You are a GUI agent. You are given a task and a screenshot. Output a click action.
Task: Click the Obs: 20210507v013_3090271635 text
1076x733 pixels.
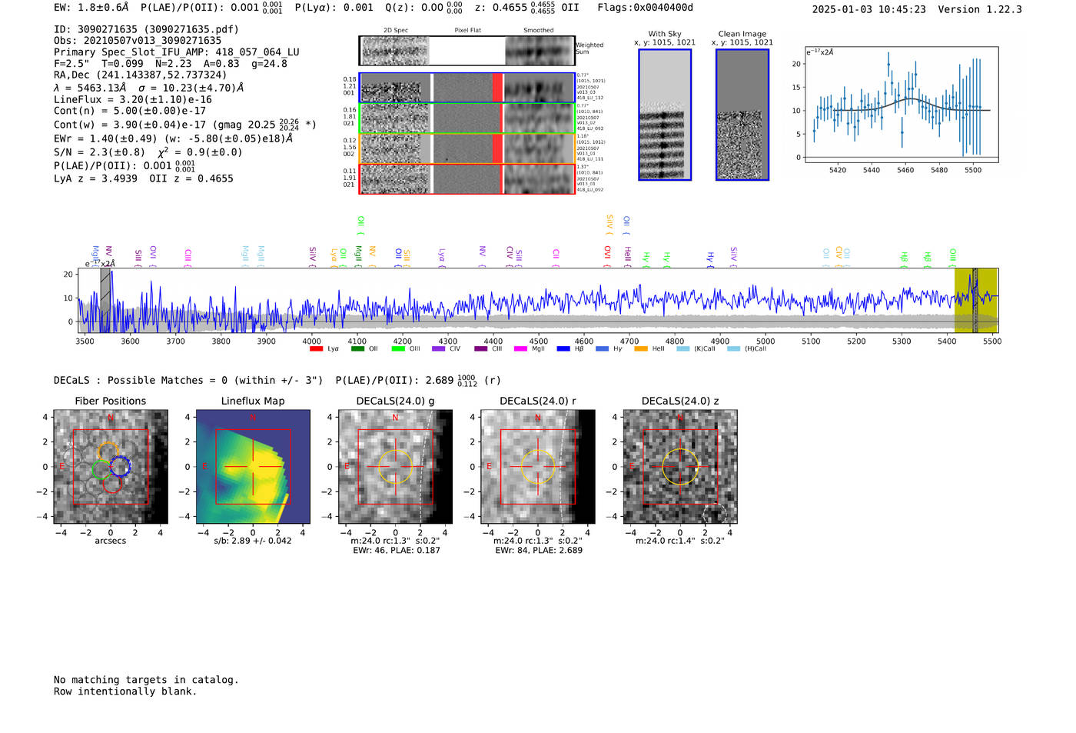(x=138, y=41)
